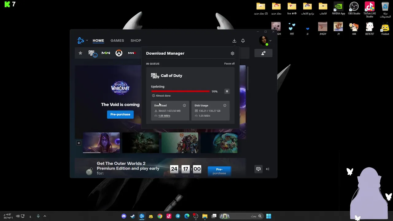Click the taskbar search box

[241, 216]
